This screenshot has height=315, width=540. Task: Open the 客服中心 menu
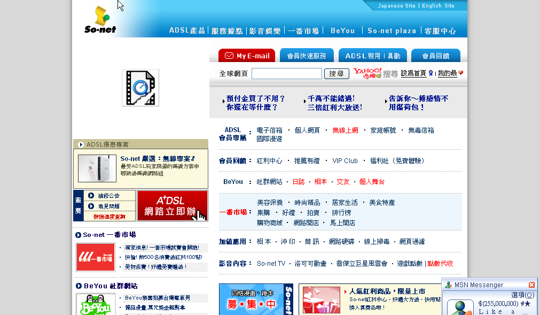point(440,31)
